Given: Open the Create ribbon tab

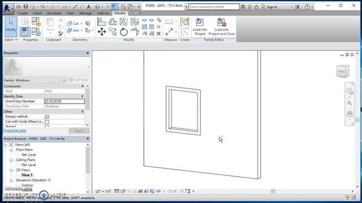Looking at the screenshot, I should [x=23, y=13].
